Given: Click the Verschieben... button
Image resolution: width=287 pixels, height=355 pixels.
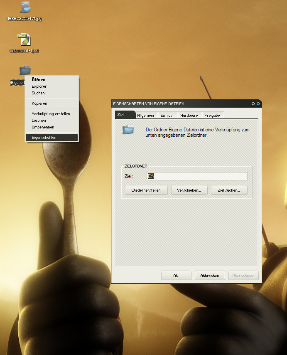Looking at the screenshot, I should [189, 190].
